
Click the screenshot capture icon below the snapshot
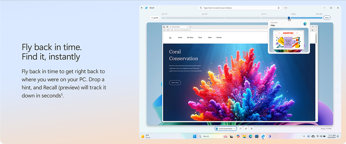coord(240,129)
